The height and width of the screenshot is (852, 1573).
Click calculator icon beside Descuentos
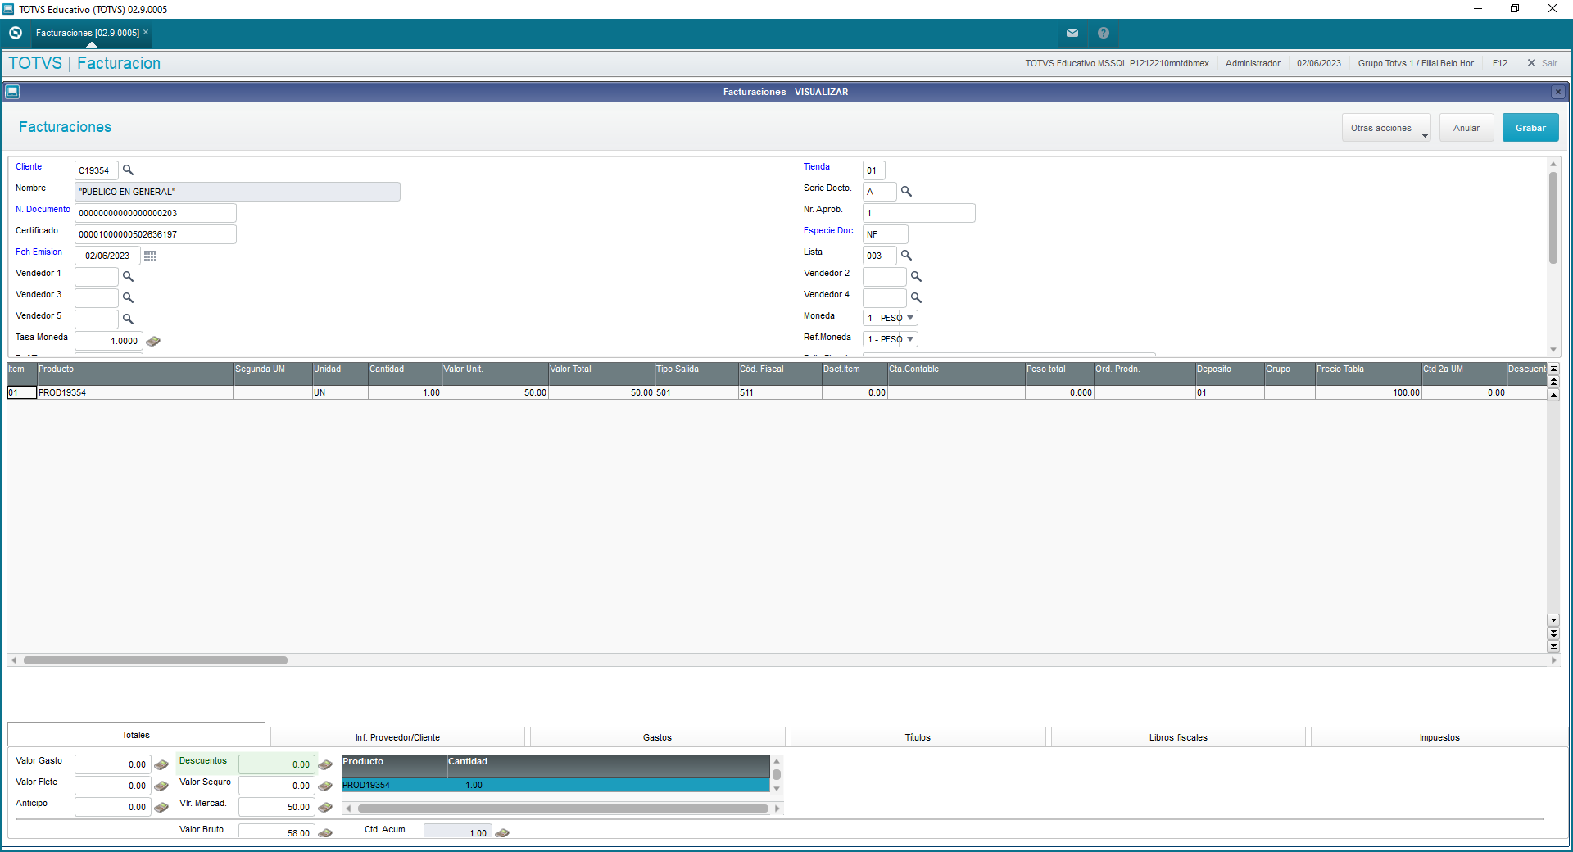(x=325, y=765)
